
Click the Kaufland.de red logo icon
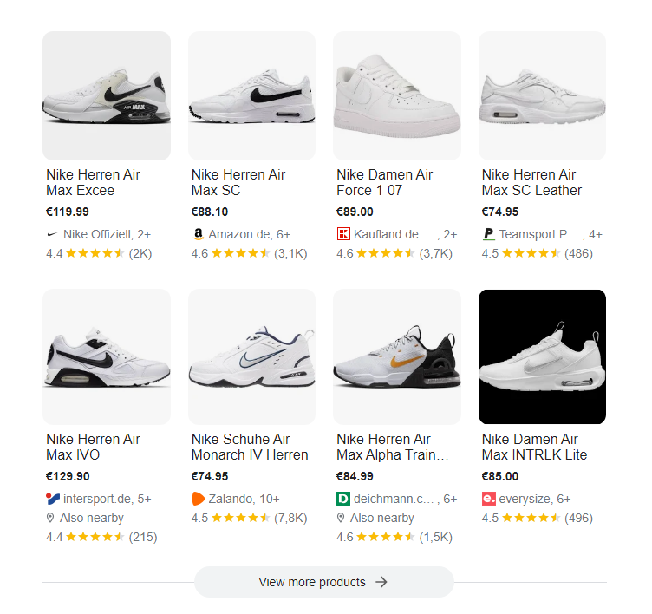click(343, 234)
